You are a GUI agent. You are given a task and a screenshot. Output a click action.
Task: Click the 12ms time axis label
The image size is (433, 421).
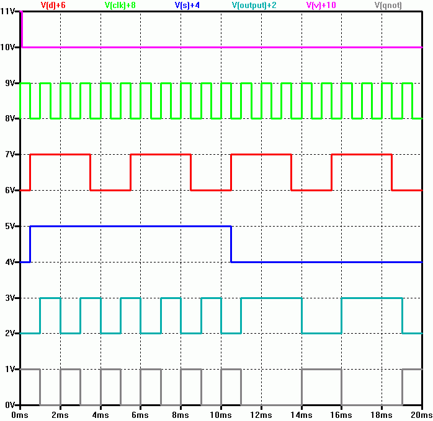tap(261, 415)
